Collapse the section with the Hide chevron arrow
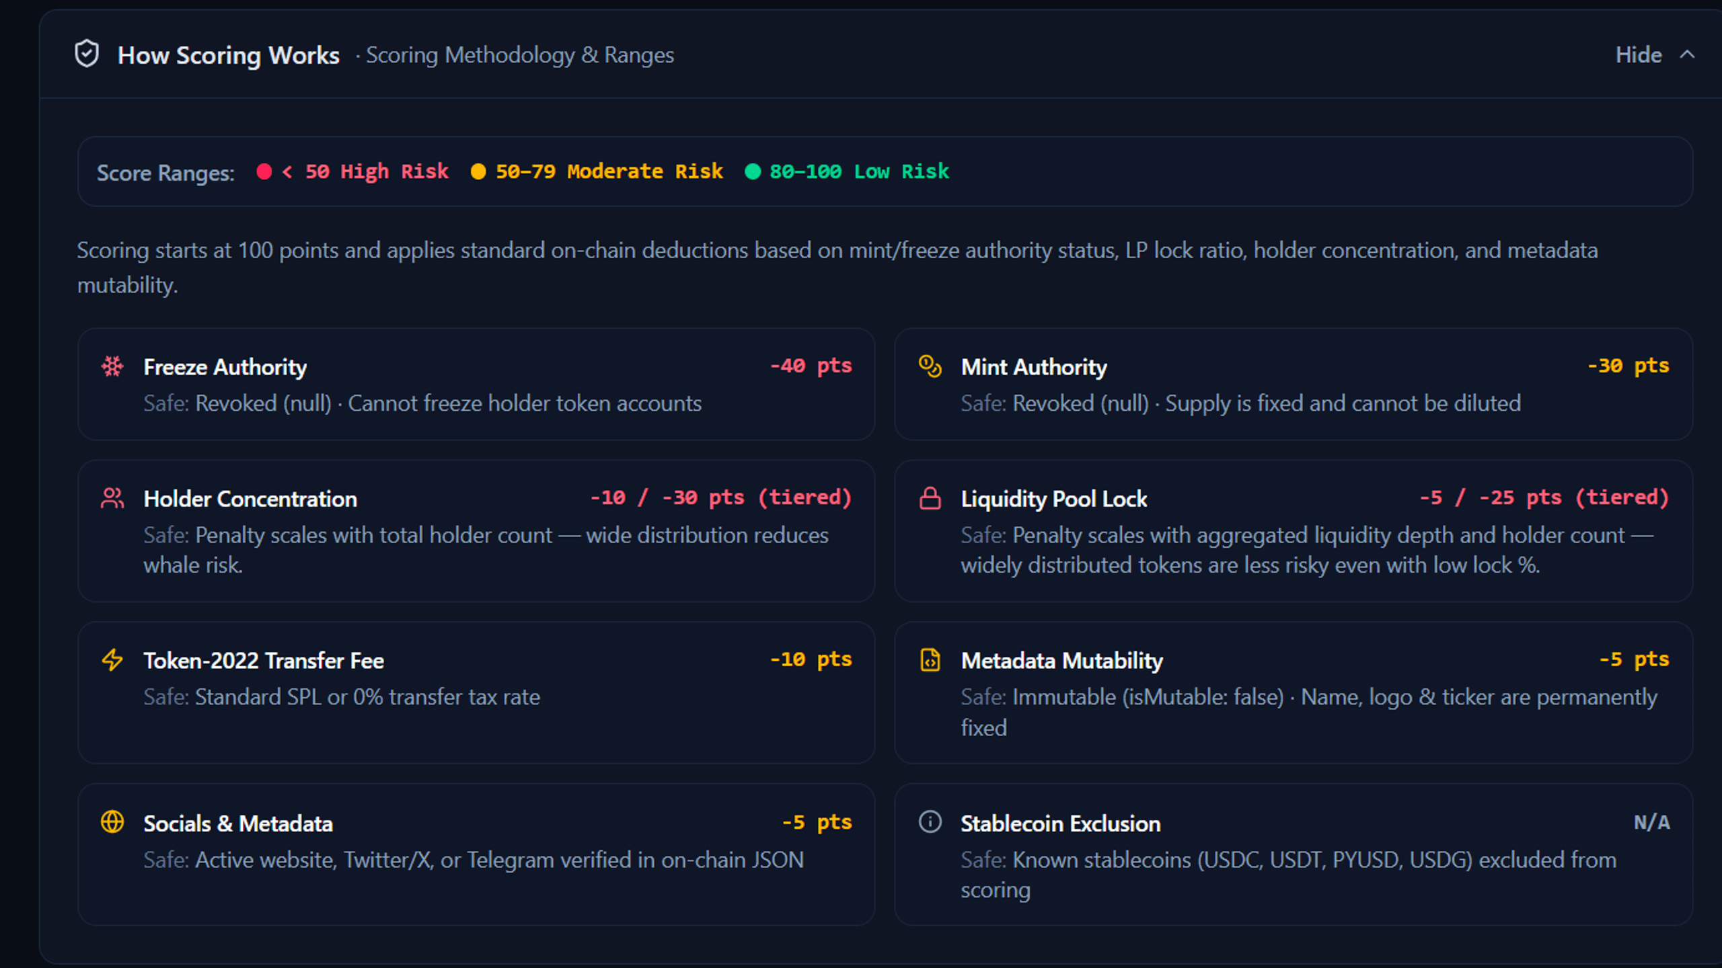This screenshot has height=968, width=1722. point(1686,54)
